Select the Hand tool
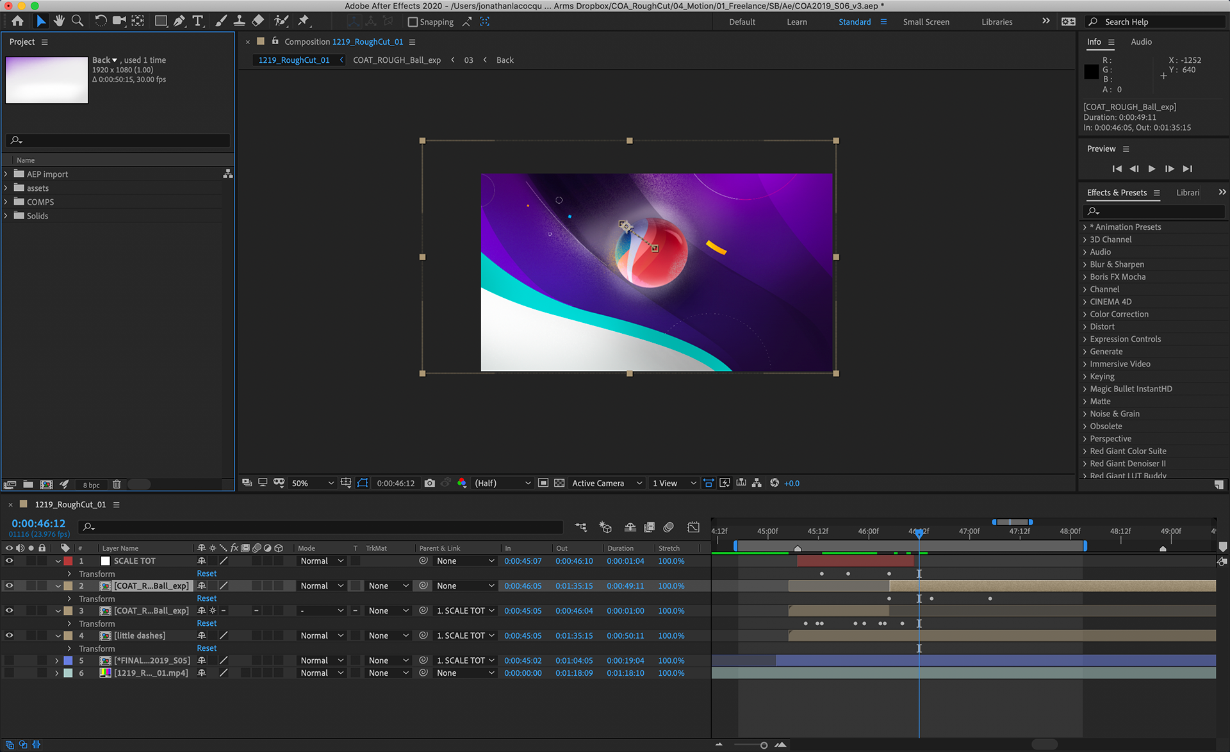 click(x=59, y=21)
